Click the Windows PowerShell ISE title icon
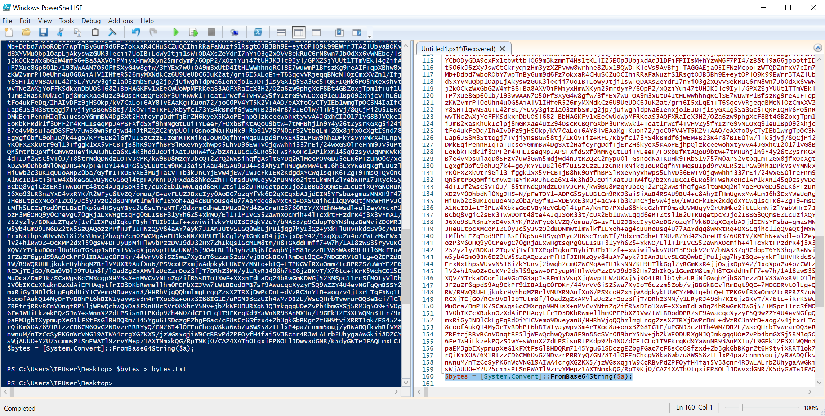The height and width of the screenshot is (416, 825). coord(6,7)
